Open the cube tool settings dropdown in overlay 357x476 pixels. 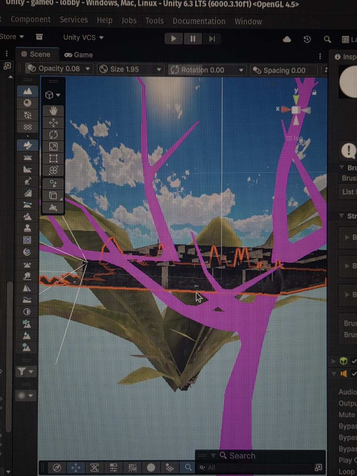[x=53, y=95]
